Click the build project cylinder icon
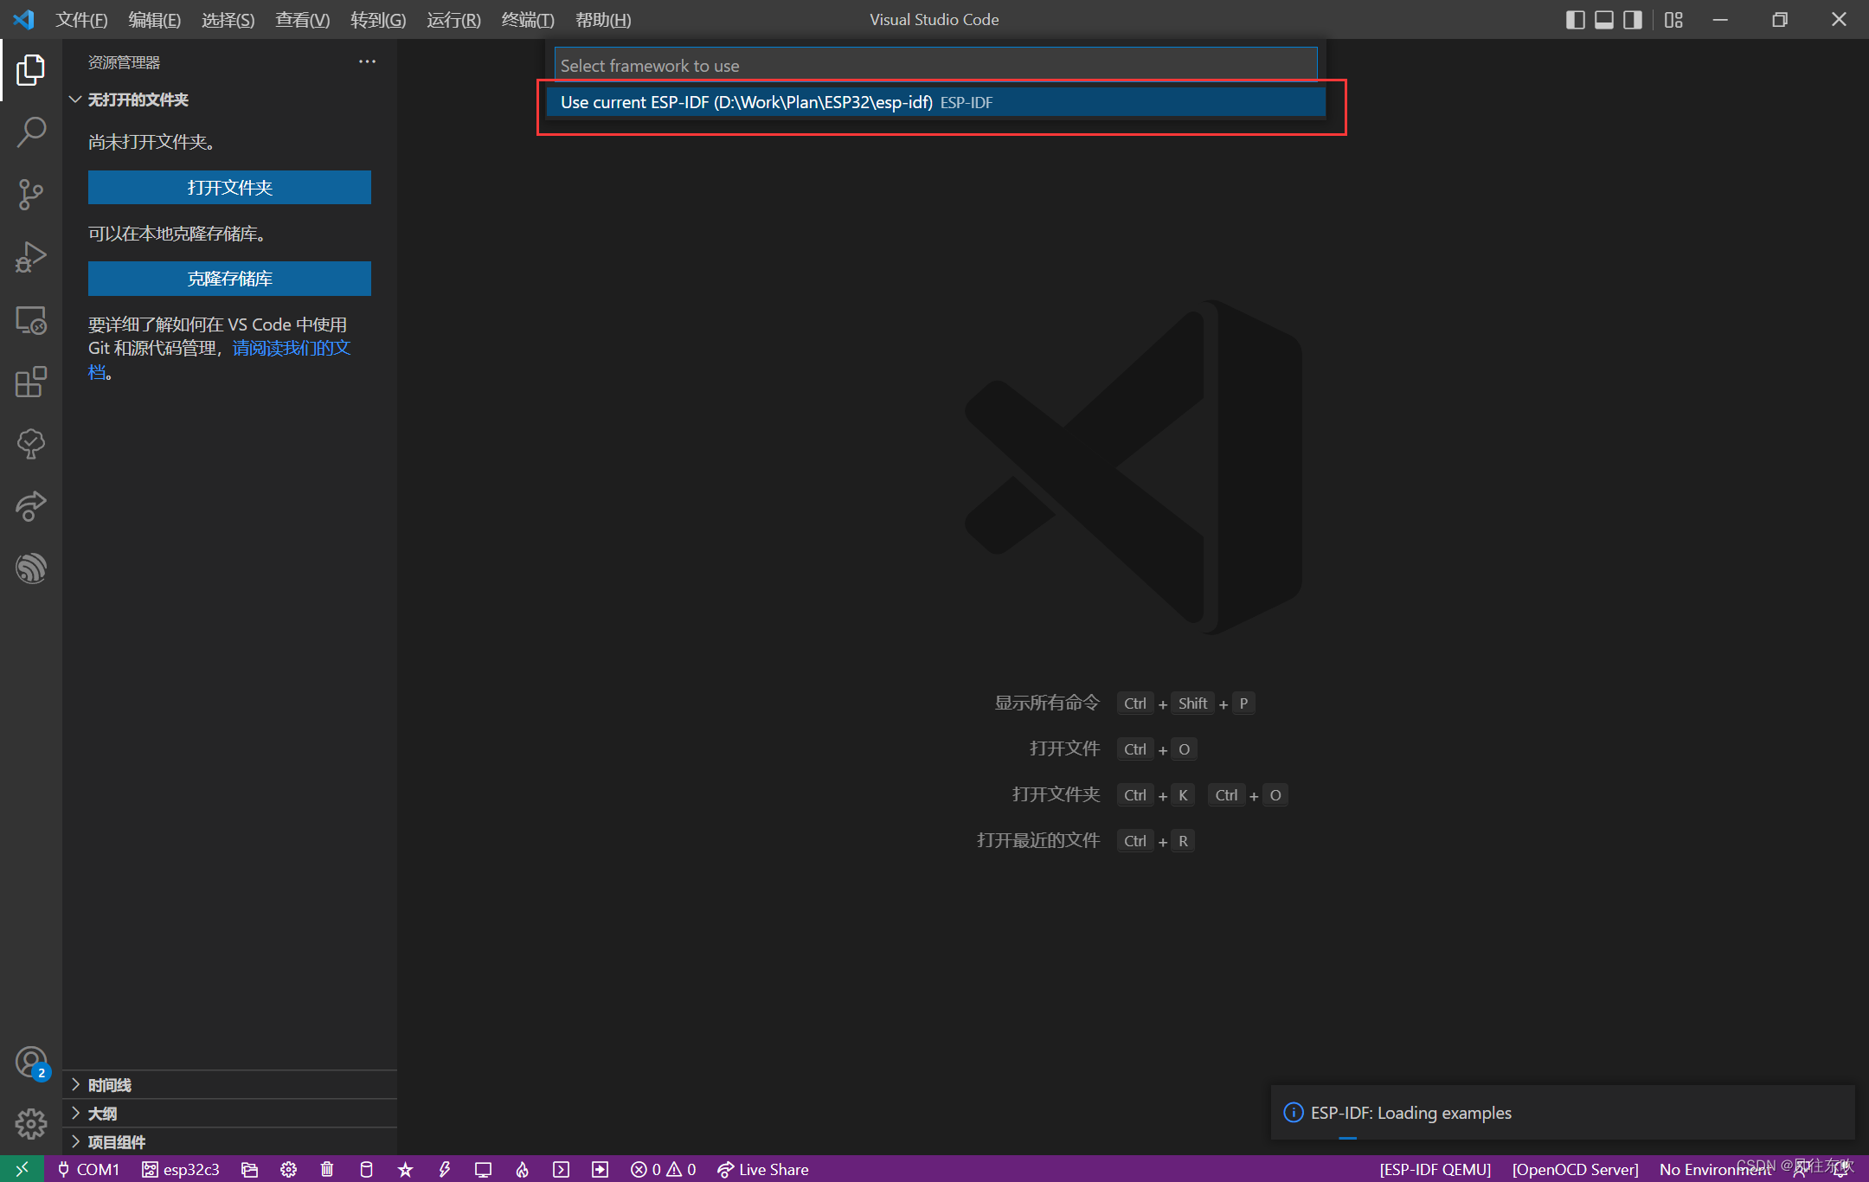Viewport: 1869px width, 1182px height. coord(366,1169)
